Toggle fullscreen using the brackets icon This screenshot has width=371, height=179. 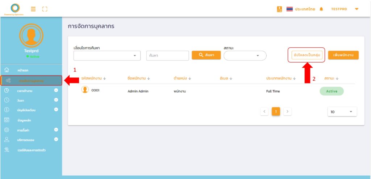tap(45, 9)
